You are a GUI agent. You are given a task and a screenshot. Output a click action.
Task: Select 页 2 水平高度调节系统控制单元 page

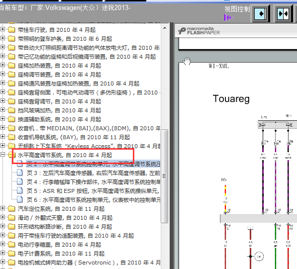93,164
